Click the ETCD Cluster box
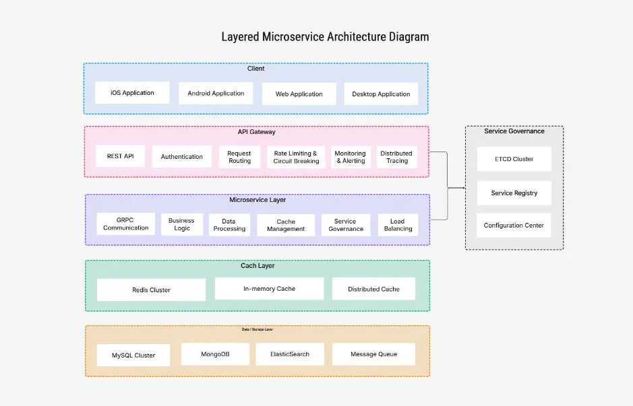The height and width of the screenshot is (406, 633). coord(514,158)
